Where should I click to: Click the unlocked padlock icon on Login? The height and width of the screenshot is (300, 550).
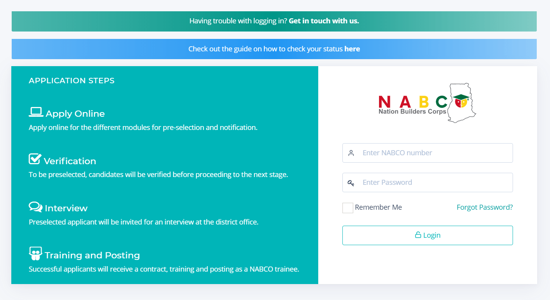[x=418, y=235]
